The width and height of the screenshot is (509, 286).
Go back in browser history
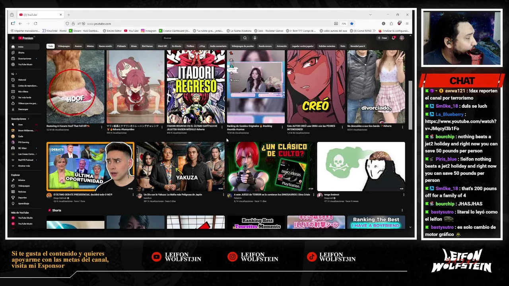20,23
